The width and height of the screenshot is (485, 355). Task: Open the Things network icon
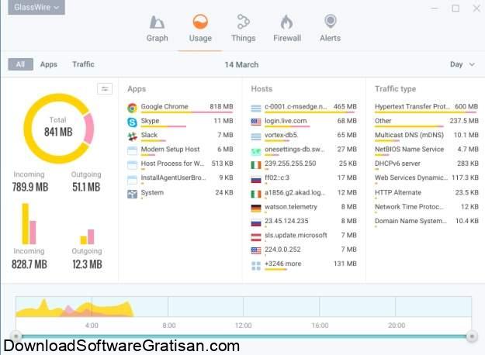click(244, 22)
